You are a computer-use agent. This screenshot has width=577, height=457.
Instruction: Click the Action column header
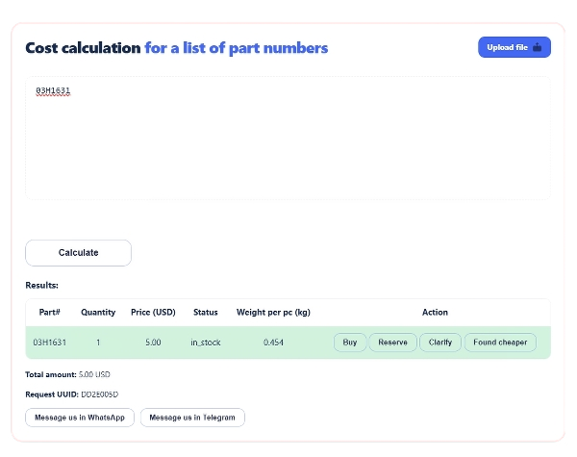pyautogui.click(x=435, y=313)
